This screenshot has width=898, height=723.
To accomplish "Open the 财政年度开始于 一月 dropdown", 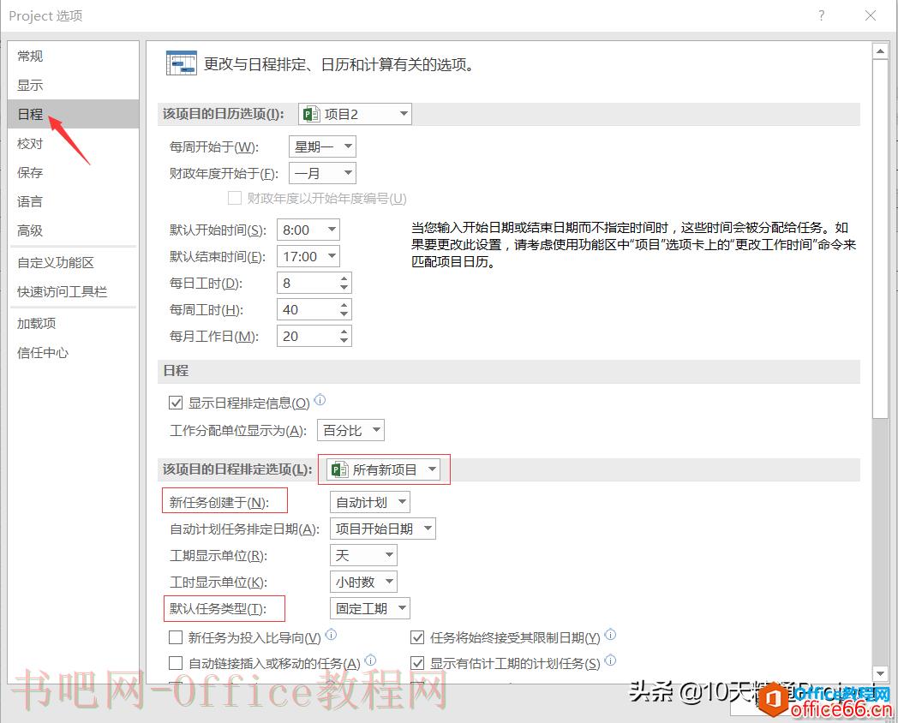I will coord(322,173).
